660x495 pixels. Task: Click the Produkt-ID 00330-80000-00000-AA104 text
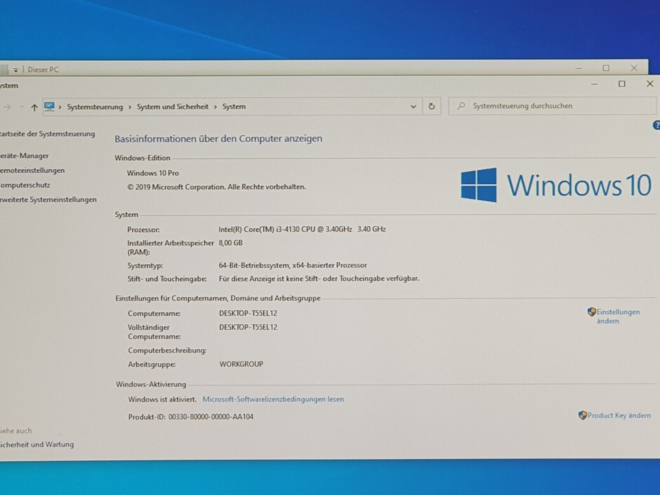191,417
